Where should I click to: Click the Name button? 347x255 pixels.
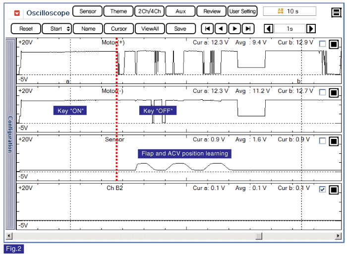[88, 29]
